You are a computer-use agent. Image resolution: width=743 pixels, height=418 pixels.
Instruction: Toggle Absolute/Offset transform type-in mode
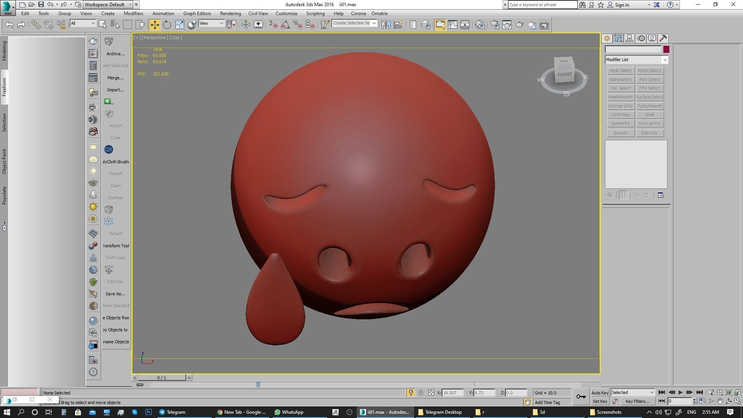point(431,392)
